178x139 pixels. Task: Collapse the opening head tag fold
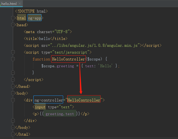point(13,25)
